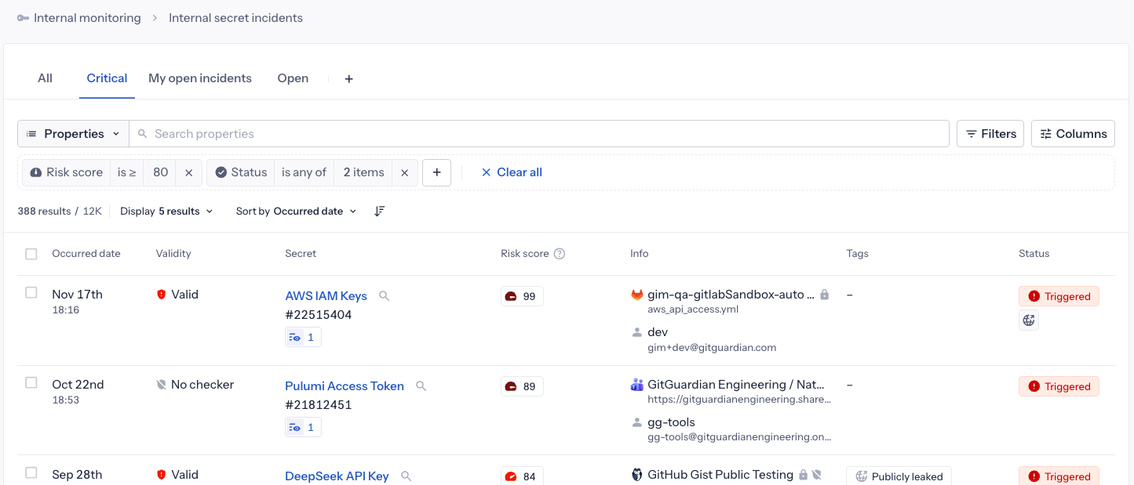This screenshot has height=485, width=1134.
Task: Tick the select-all header checkbox
Action: pyautogui.click(x=31, y=254)
